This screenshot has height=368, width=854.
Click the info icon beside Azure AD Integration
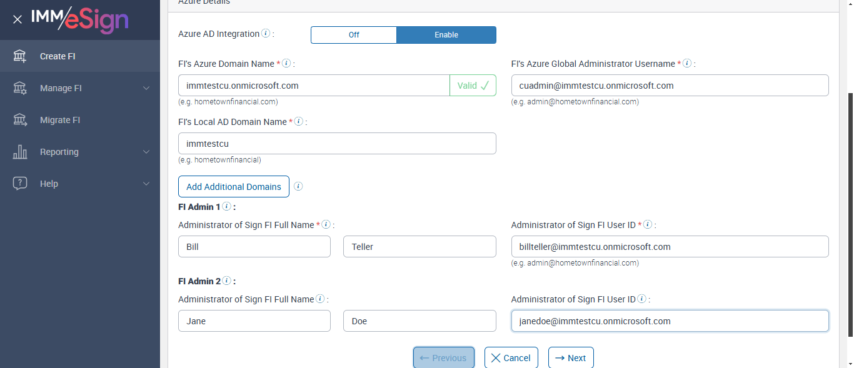coord(266,34)
